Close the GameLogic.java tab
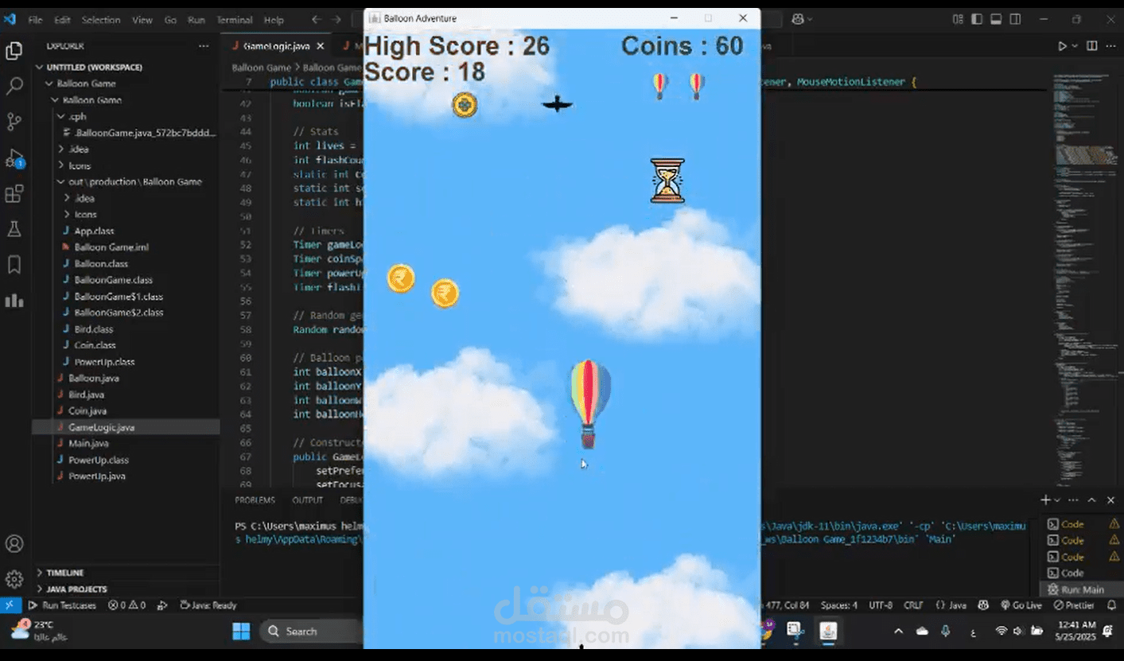 (x=321, y=46)
